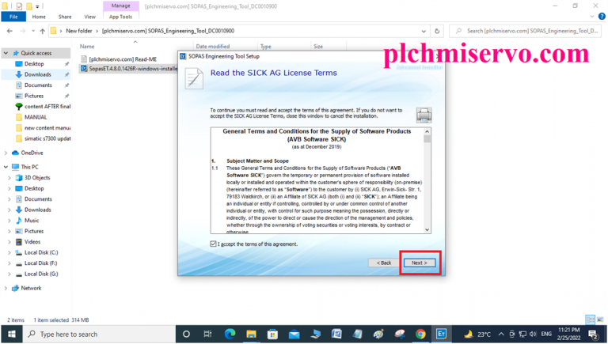Open Documents under Quick access
The image size is (608, 344).
coord(38,85)
